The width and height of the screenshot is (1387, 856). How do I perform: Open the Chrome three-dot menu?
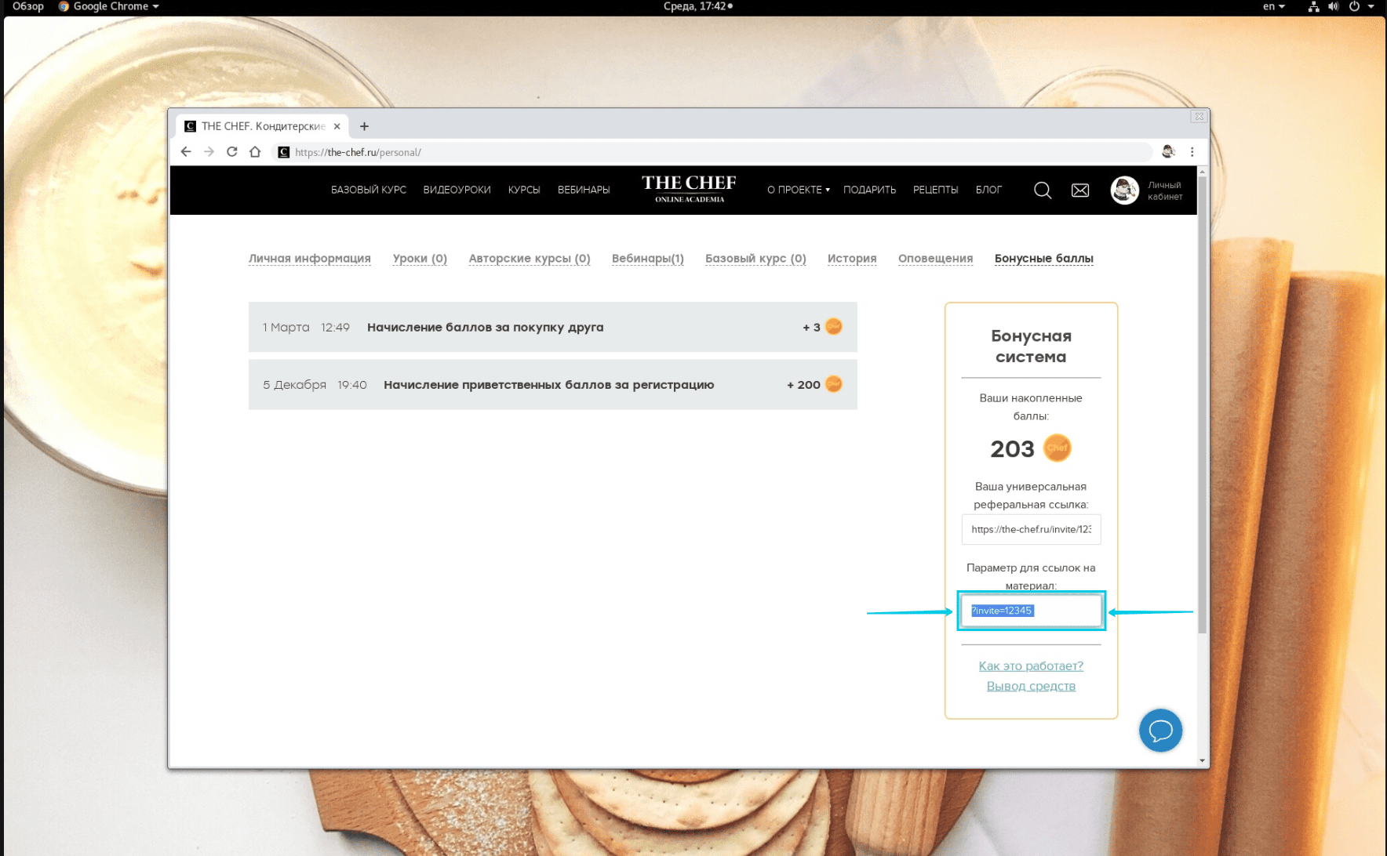1192,152
